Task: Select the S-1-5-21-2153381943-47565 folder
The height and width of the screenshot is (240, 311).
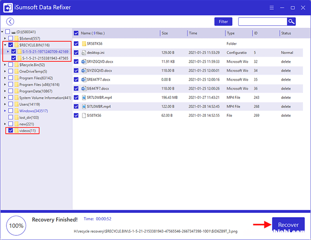Action: point(45,58)
